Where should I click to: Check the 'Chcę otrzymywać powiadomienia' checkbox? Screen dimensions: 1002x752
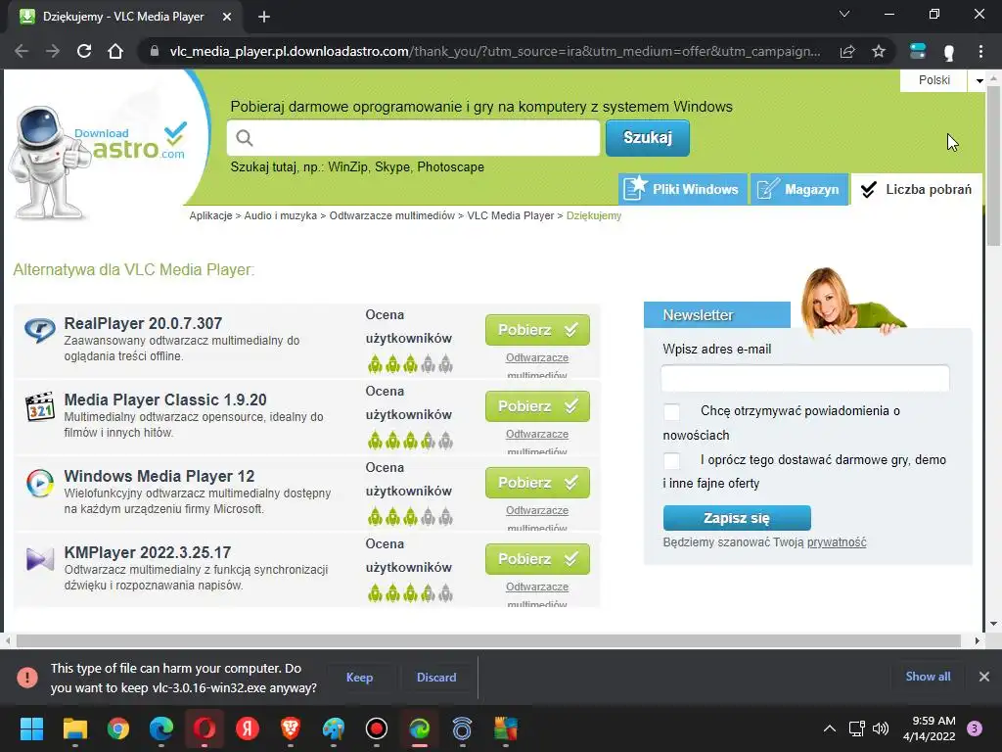tap(671, 412)
